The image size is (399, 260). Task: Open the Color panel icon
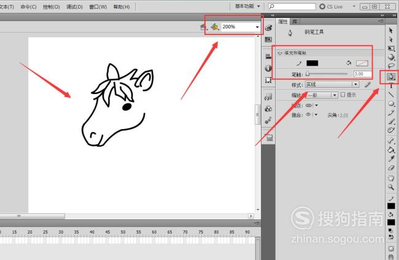tap(268, 28)
